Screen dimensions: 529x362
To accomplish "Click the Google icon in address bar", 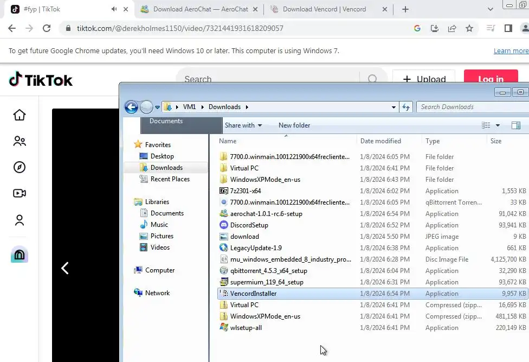I will pos(417,28).
